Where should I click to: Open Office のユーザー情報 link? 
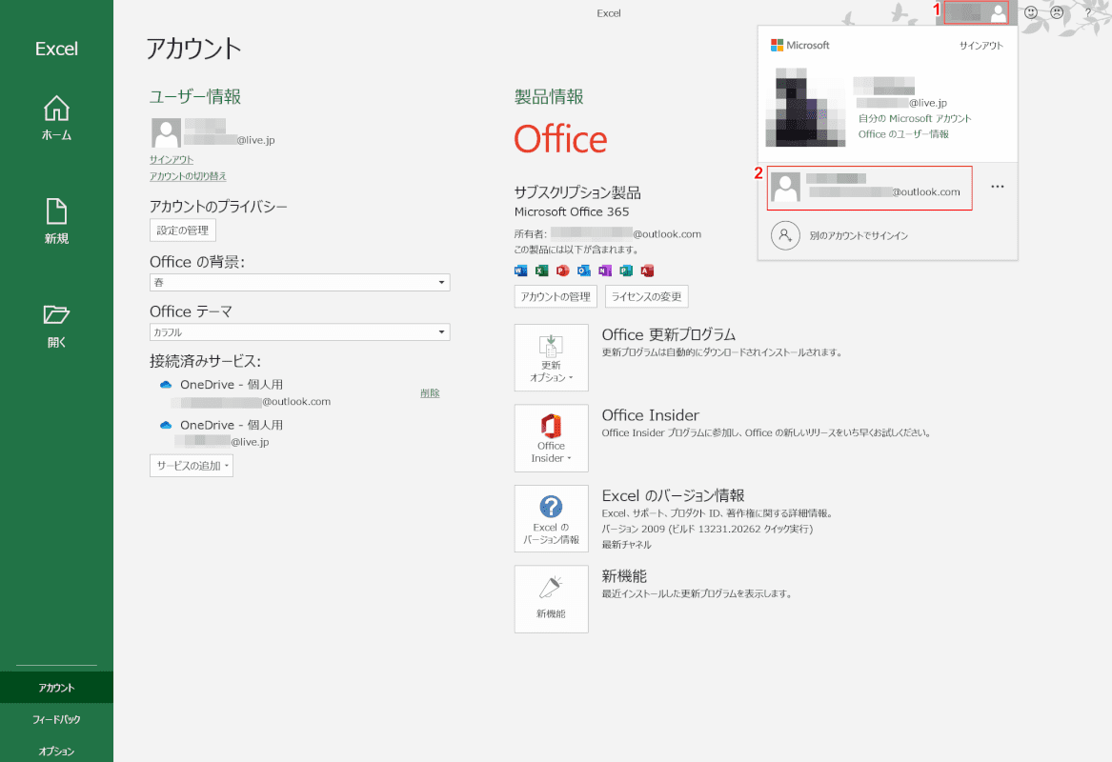(903, 134)
